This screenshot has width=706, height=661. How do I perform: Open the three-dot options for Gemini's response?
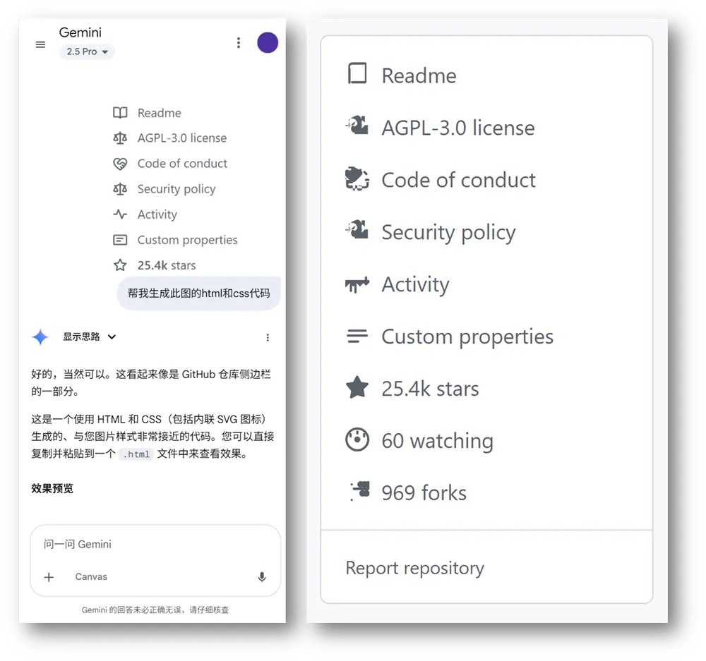point(268,337)
